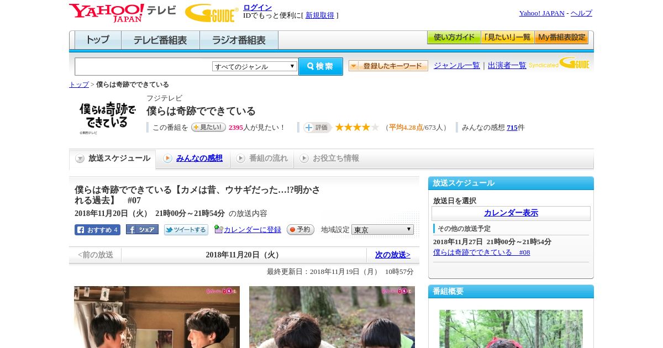Click the ログイン link
Screen dimensions: 663x348
257,7
